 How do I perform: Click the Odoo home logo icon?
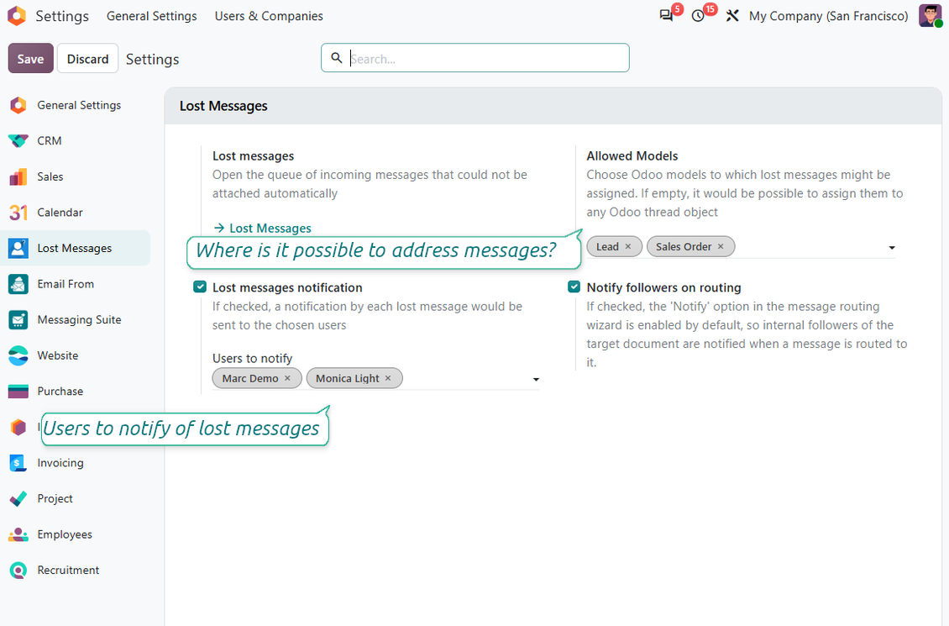pos(16,16)
